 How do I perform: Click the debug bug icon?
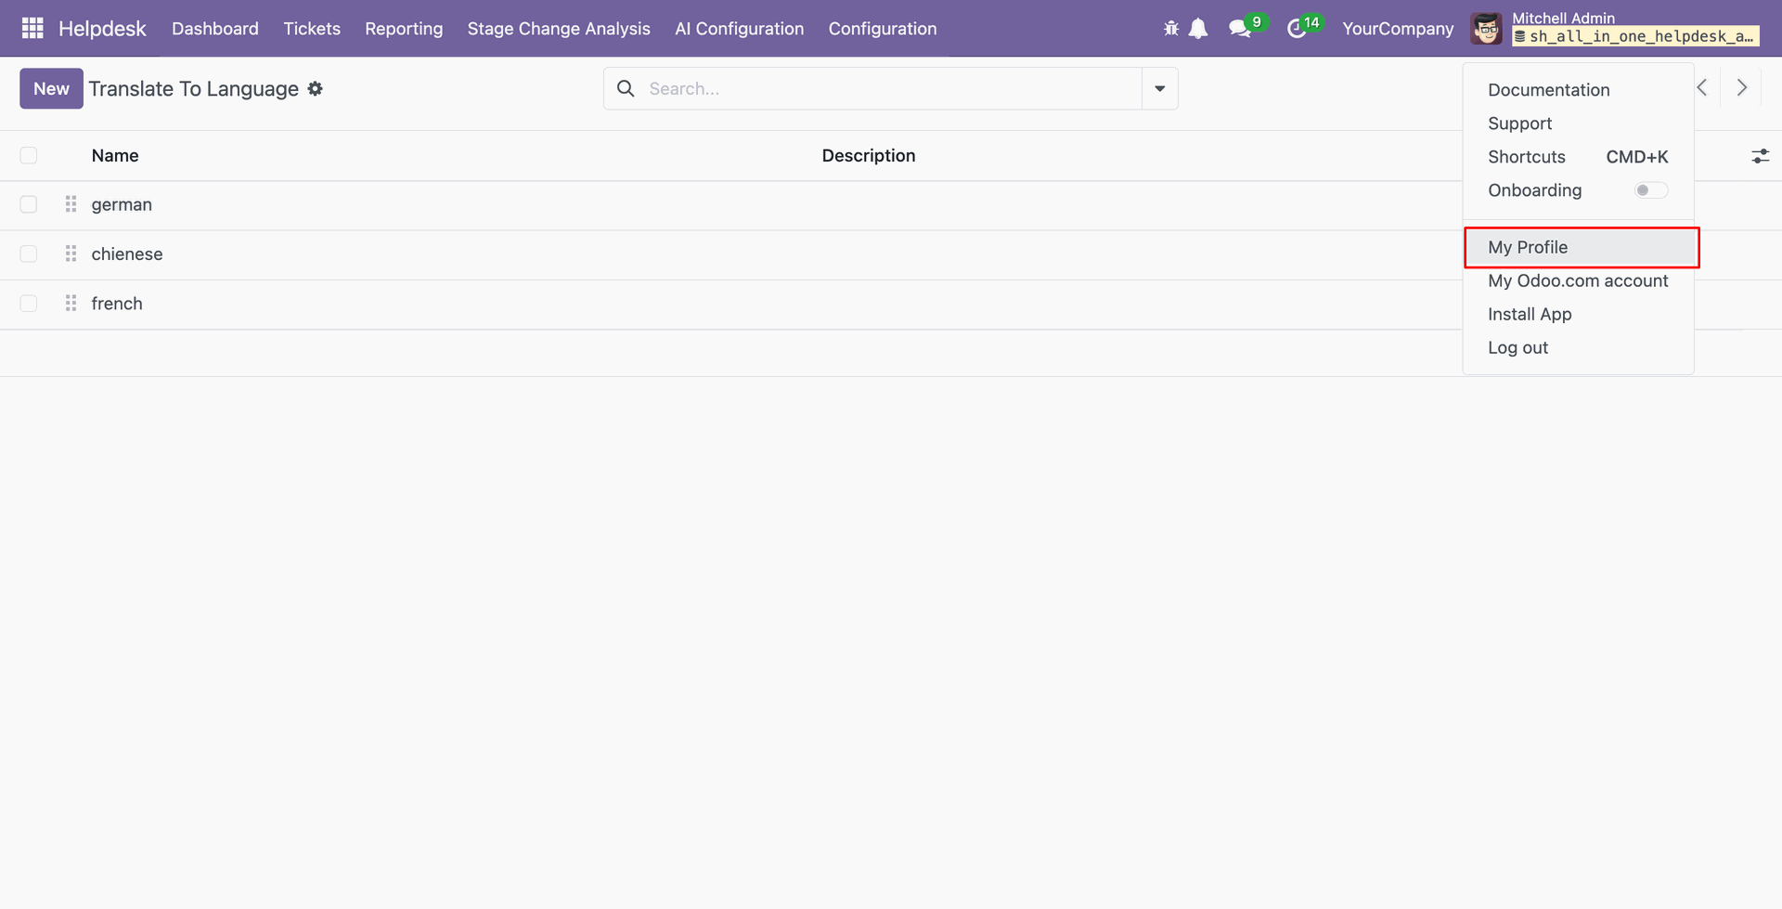tap(1171, 29)
